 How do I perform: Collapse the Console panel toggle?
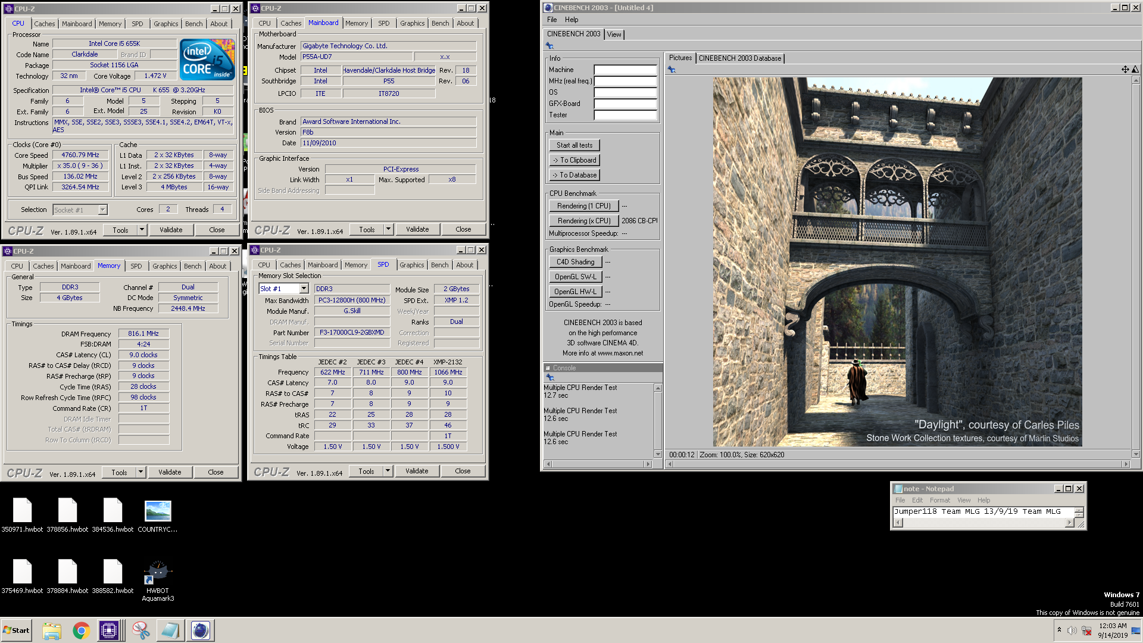click(548, 368)
